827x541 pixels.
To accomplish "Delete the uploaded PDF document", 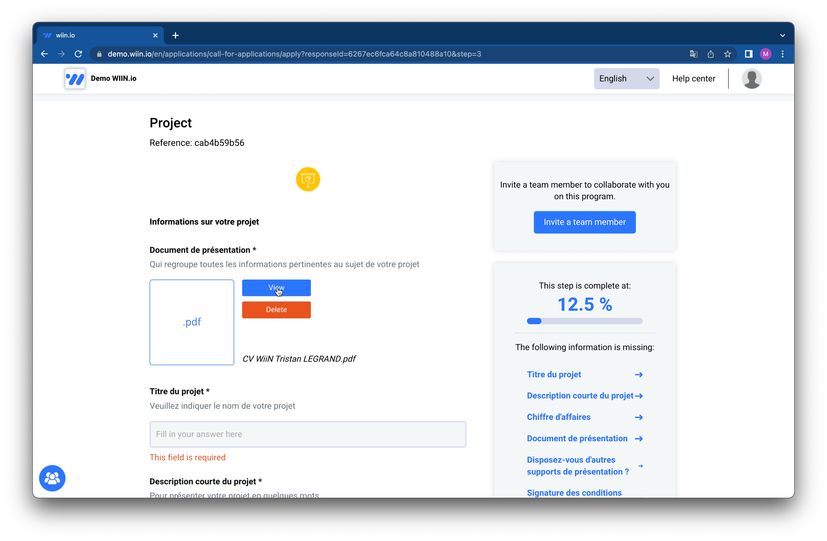I will [276, 309].
